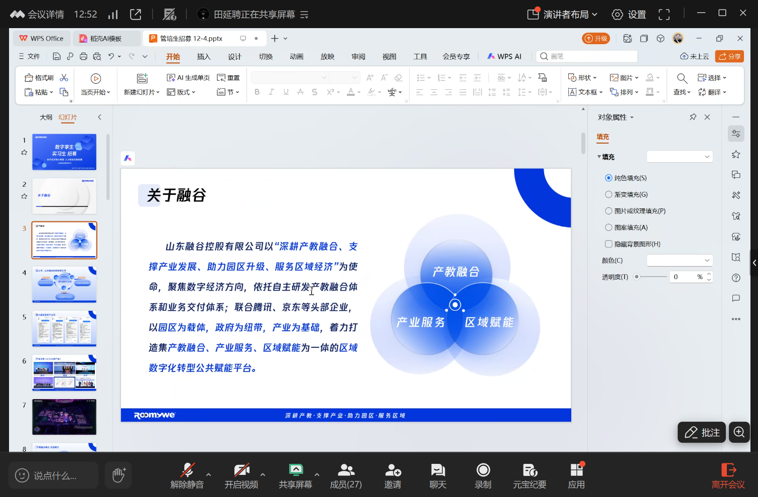Click the 录制 record icon

483,470
